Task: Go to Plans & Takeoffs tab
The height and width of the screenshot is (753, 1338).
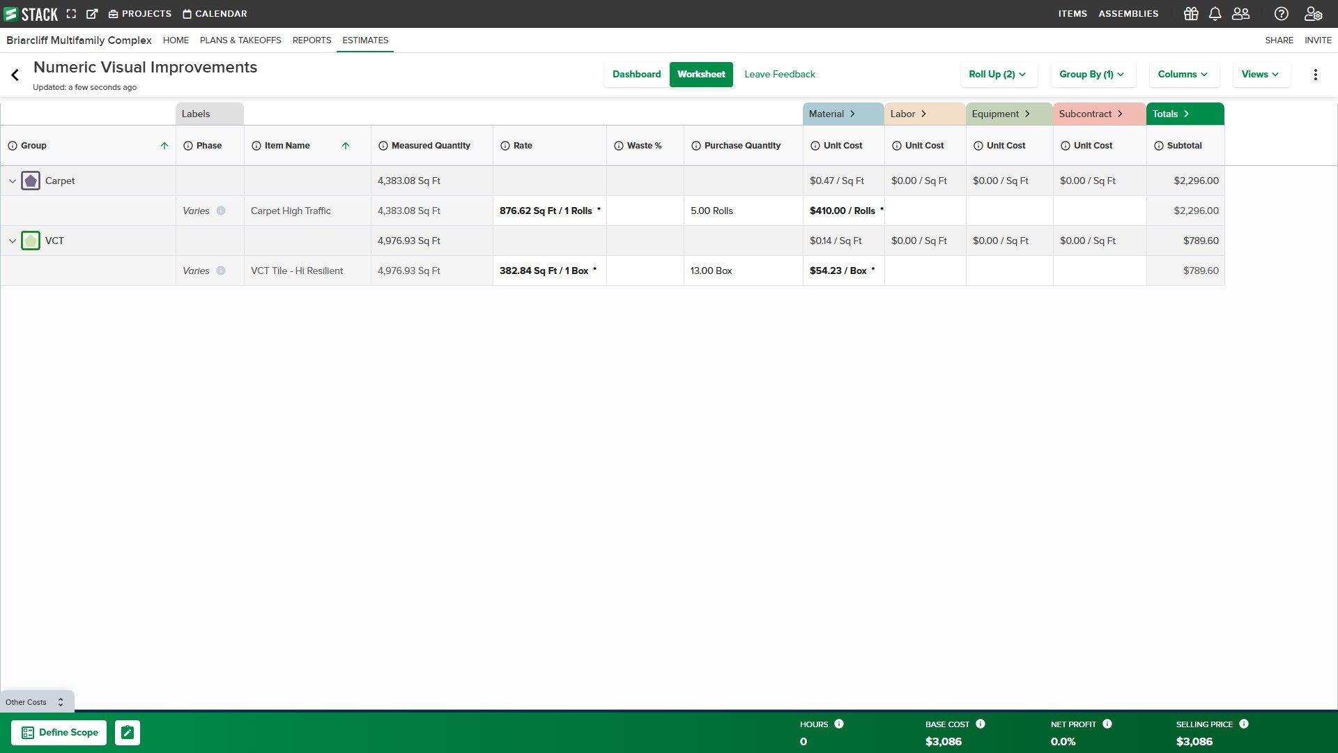Action: [240, 40]
